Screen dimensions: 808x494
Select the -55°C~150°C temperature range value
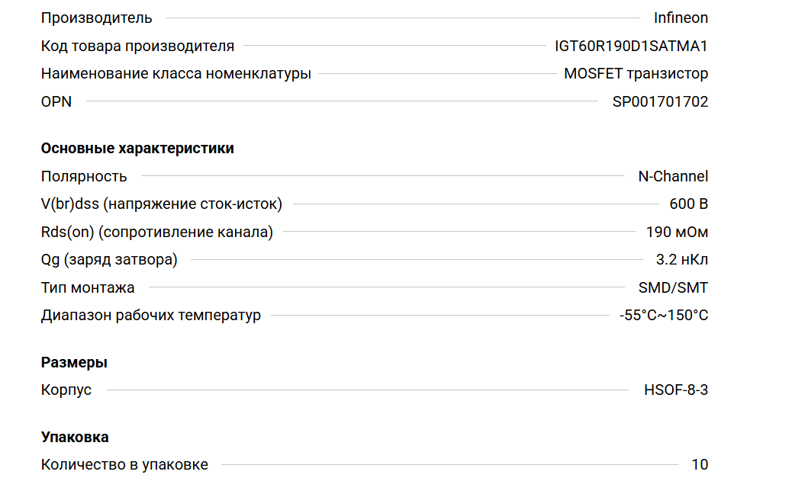click(x=664, y=316)
